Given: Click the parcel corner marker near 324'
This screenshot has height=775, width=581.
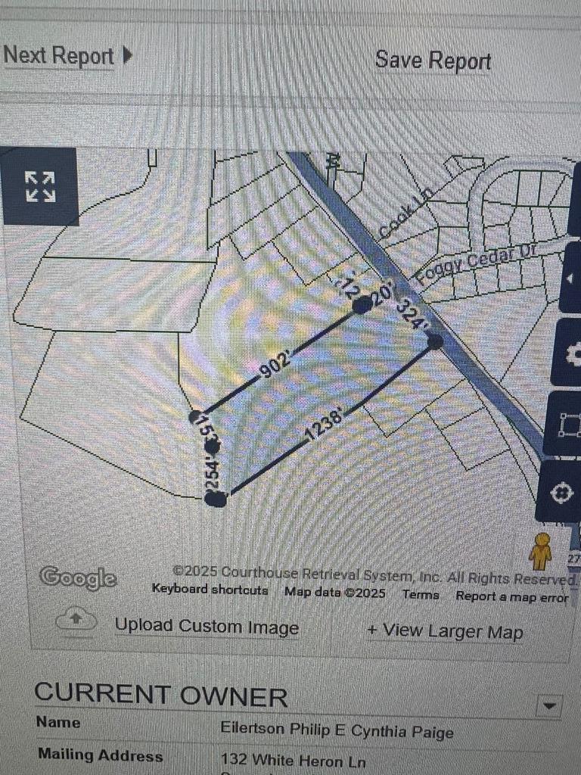Looking at the screenshot, I should [435, 341].
